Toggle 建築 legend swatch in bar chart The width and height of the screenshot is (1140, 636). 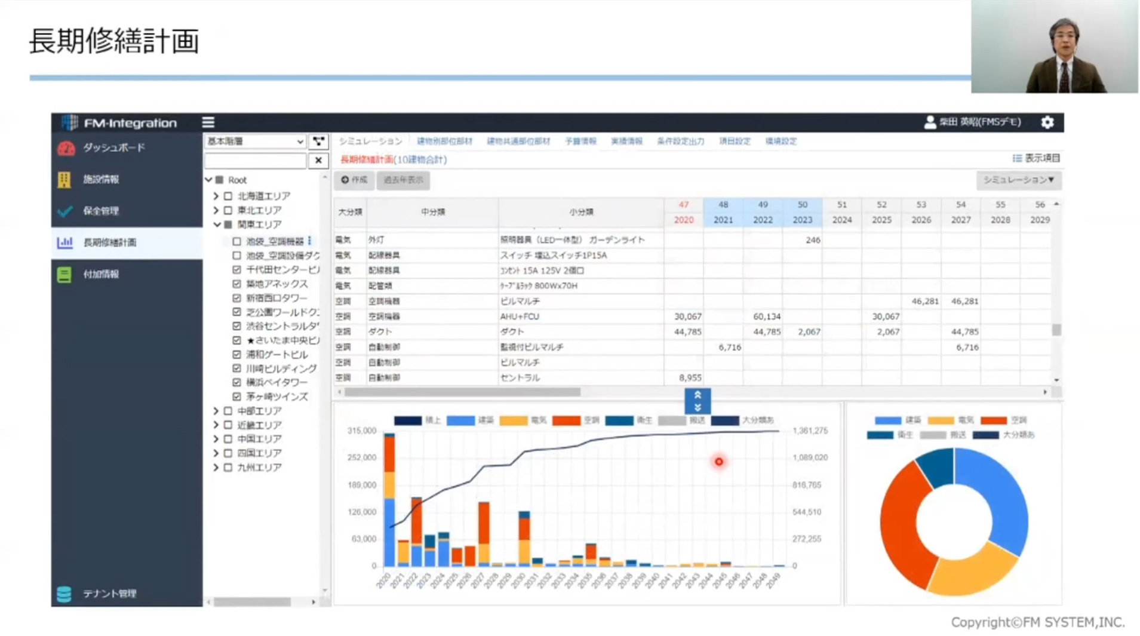[460, 420]
